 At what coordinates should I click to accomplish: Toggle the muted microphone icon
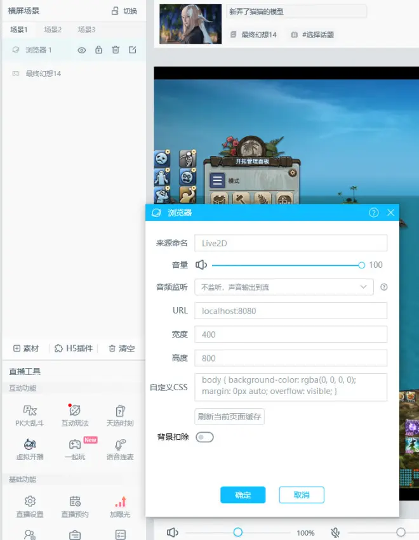click(x=335, y=532)
